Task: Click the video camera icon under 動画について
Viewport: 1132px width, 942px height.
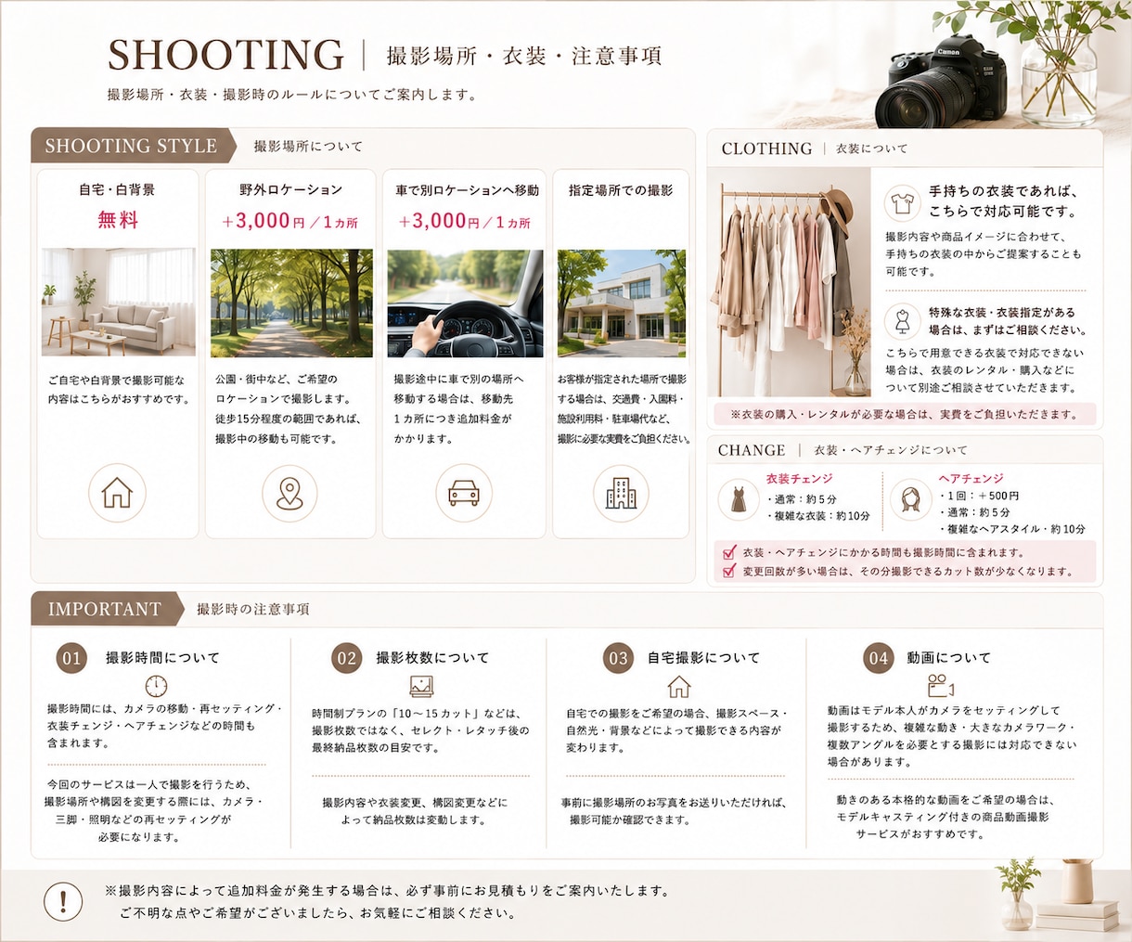Action: point(941,686)
